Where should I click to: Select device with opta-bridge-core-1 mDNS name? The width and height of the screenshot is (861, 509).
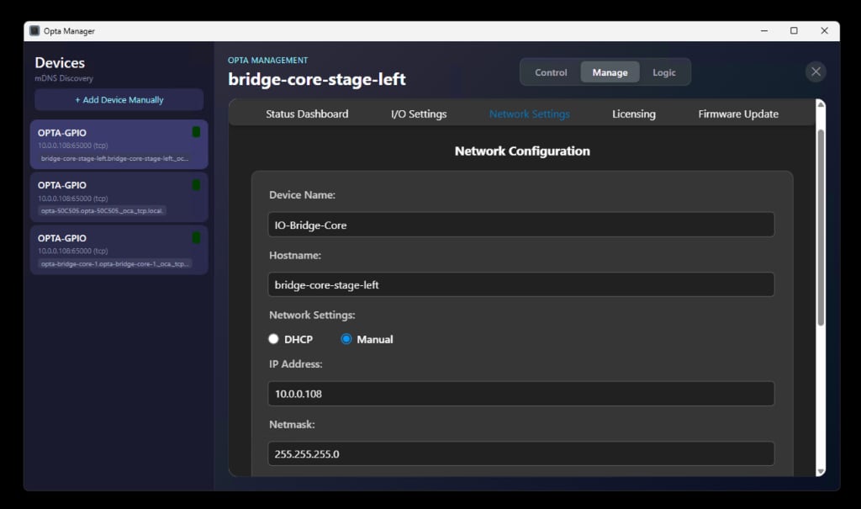click(x=119, y=250)
